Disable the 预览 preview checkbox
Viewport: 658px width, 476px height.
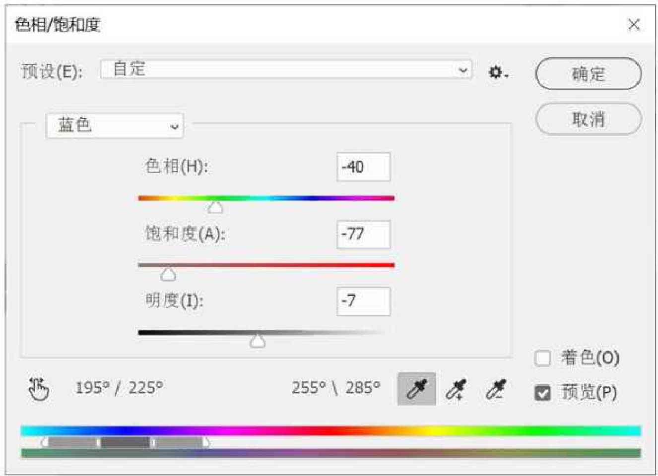[x=542, y=393]
